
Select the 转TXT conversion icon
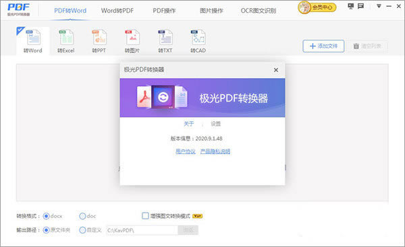(x=165, y=40)
